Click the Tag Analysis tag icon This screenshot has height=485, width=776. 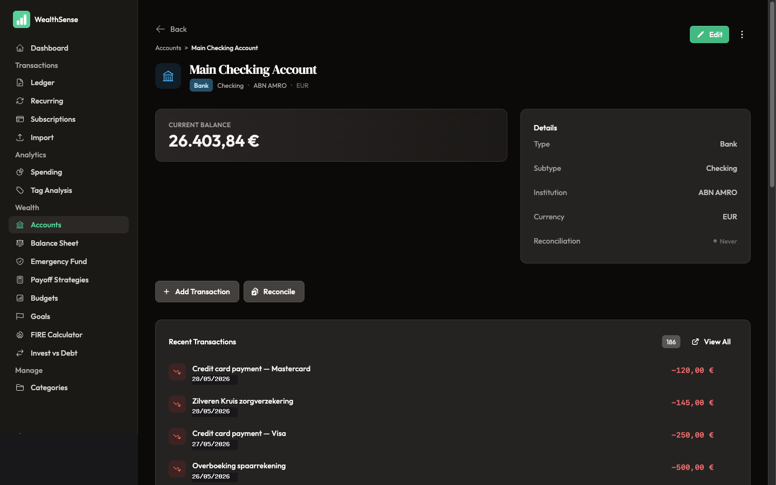[x=20, y=190]
